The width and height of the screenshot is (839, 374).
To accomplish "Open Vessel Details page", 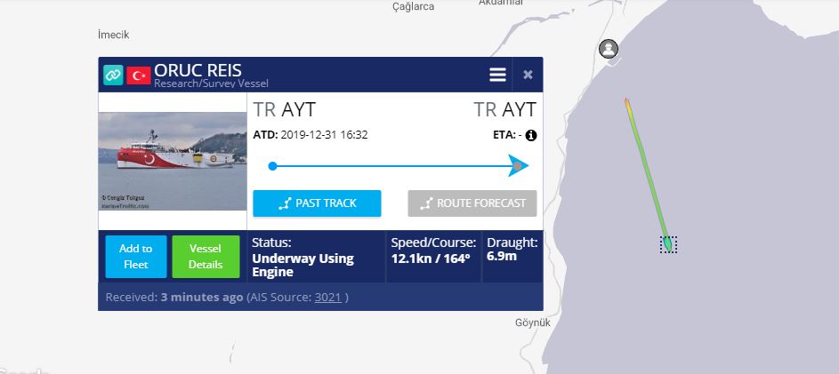I will tap(206, 257).
